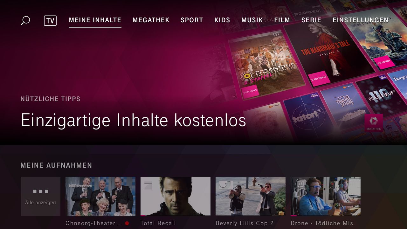407x229 pixels.
Task: Open the Kids section
Action: [x=222, y=20]
